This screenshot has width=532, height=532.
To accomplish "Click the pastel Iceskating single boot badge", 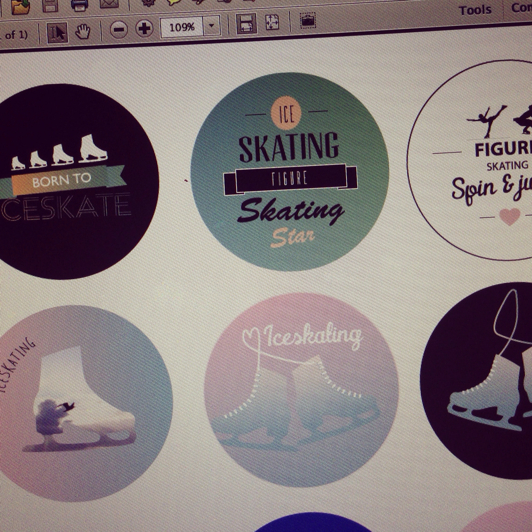I will pyautogui.click(x=84, y=403).
